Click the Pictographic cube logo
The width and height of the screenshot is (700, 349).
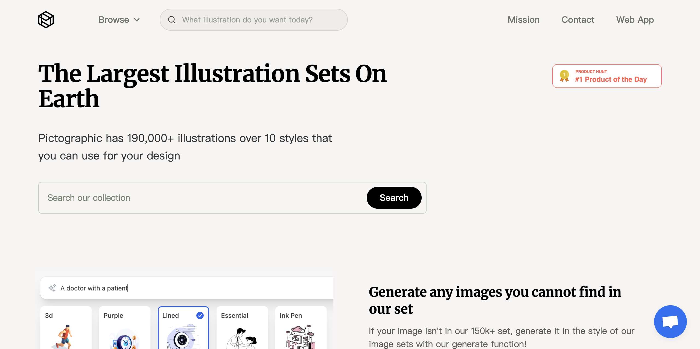pyautogui.click(x=46, y=20)
